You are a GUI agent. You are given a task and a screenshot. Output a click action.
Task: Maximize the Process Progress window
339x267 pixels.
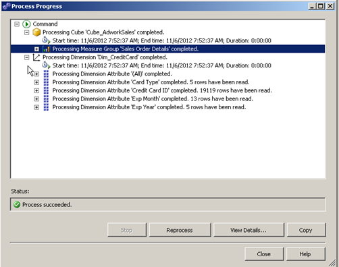click(x=321, y=6)
